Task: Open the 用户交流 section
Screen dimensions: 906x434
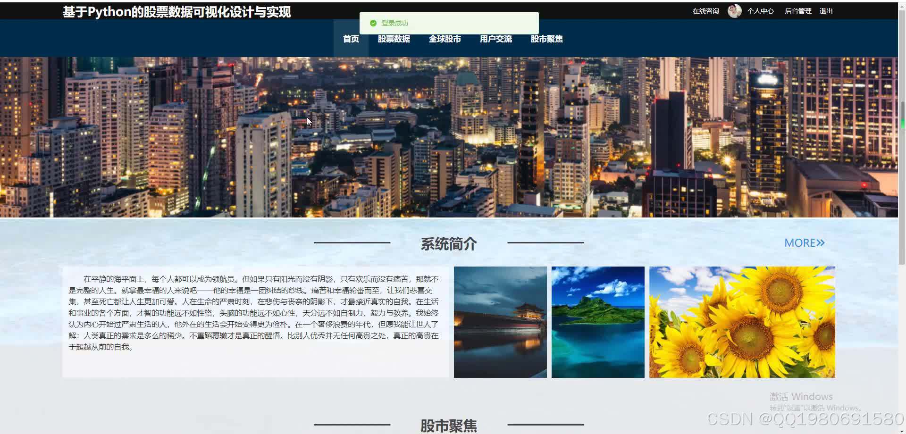Action: (495, 39)
